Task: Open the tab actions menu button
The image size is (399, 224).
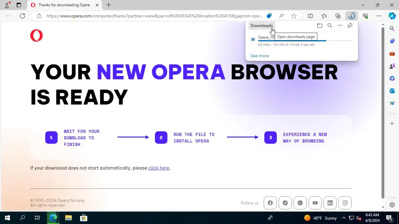Action: tap(19, 5)
